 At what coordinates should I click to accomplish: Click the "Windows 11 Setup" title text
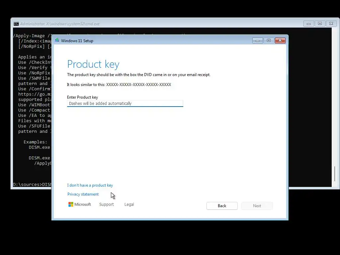point(77,41)
